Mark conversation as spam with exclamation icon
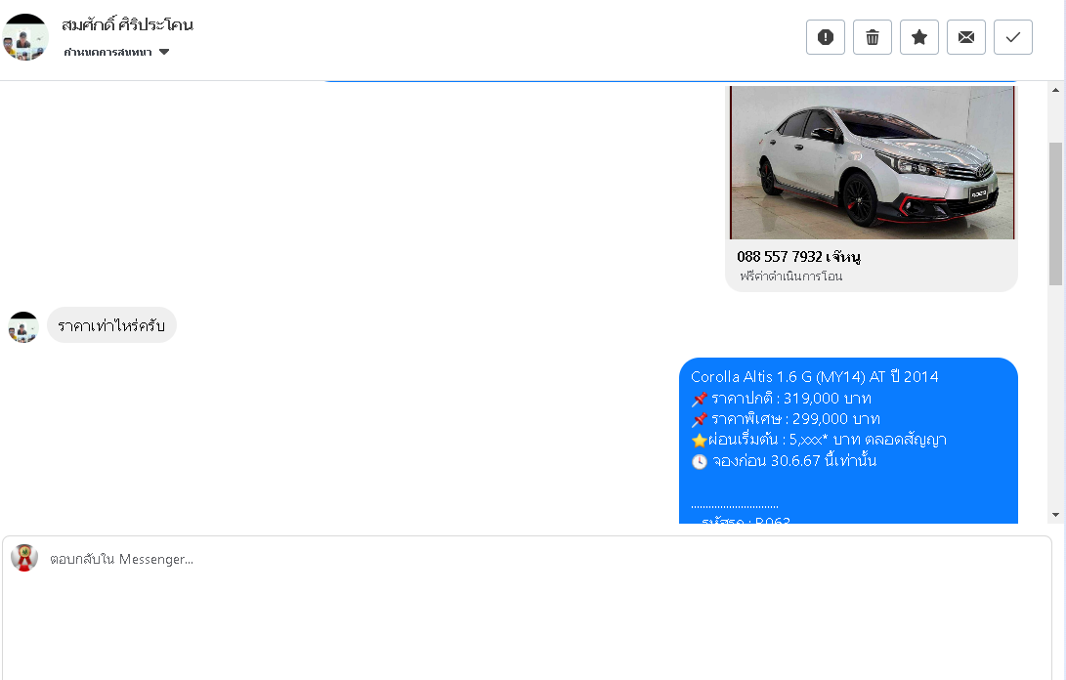 [x=826, y=37]
